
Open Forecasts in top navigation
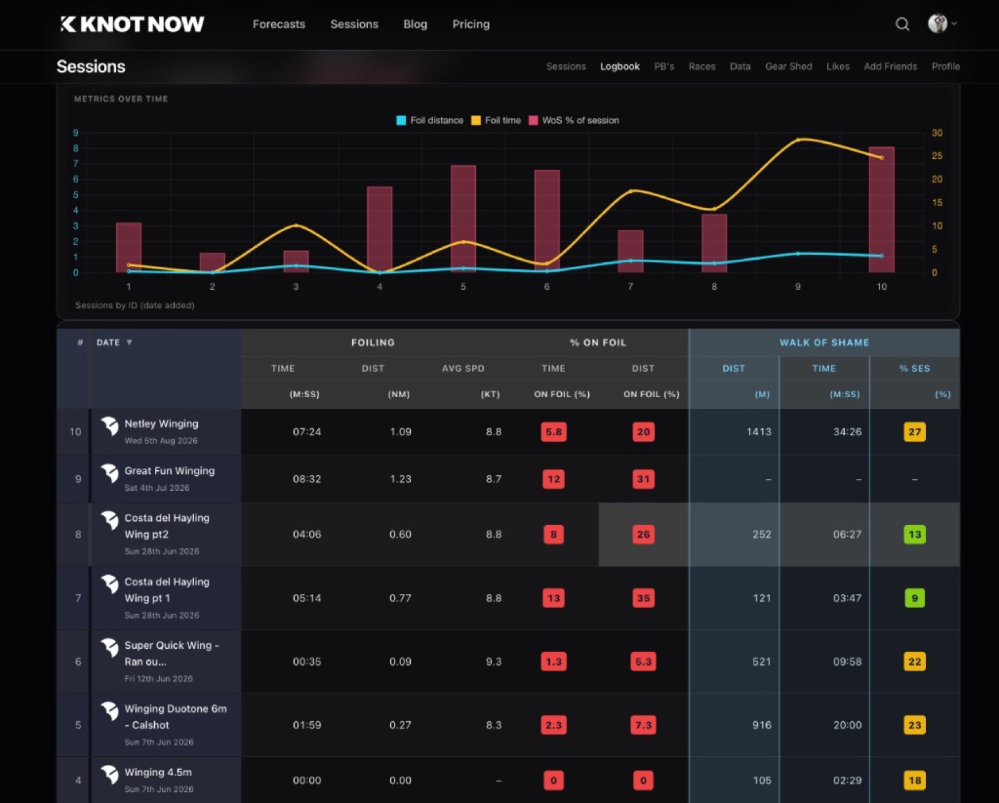tap(279, 24)
